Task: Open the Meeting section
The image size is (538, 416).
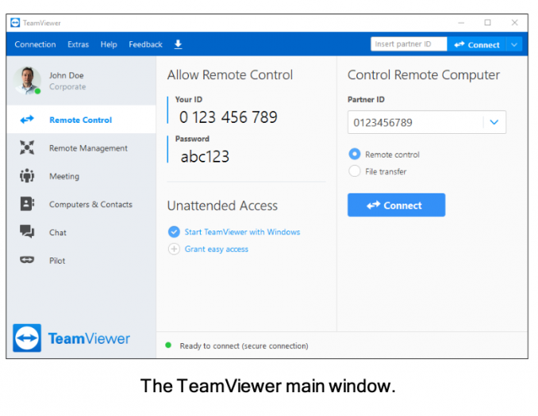Action: click(x=81, y=176)
